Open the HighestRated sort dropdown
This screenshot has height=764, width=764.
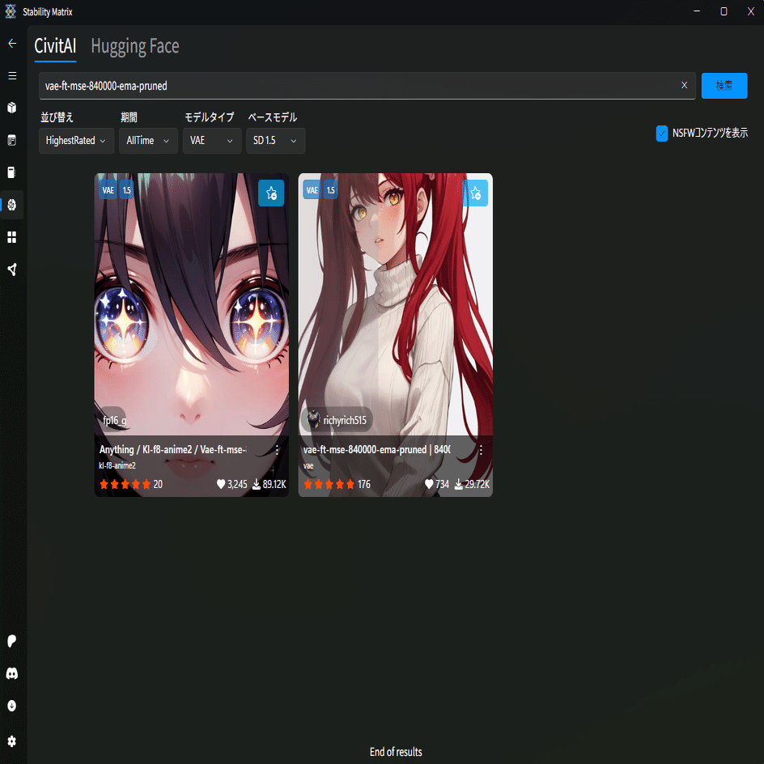(77, 141)
